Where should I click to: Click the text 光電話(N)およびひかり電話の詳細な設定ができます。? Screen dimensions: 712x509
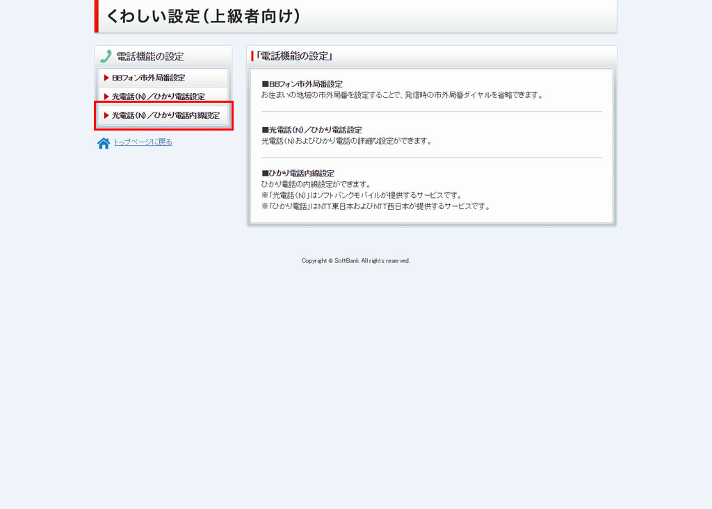tap(346, 141)
